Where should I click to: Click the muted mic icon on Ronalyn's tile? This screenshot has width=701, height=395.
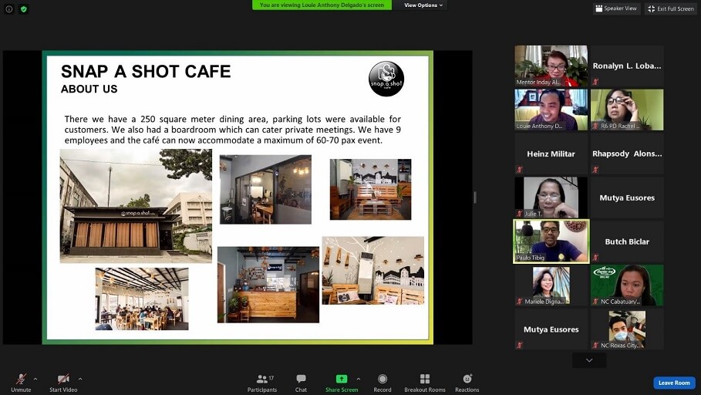[595, 82]
